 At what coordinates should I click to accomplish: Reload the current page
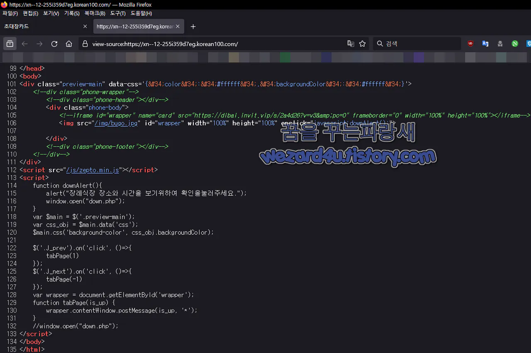[54, 44]
